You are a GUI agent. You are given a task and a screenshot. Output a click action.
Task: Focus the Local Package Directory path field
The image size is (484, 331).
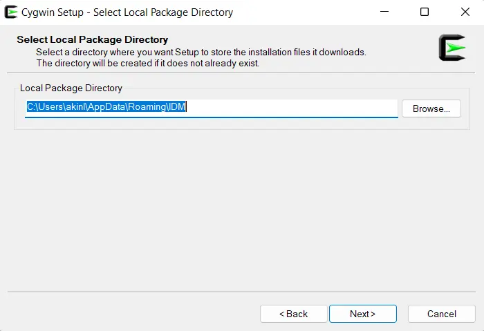(211, 108)
